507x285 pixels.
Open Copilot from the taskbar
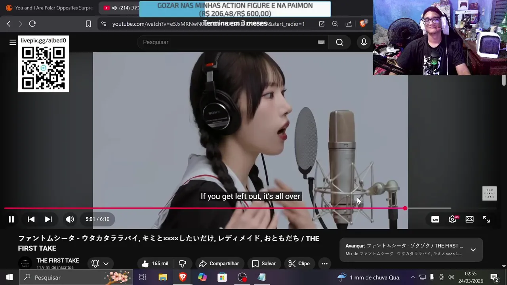click(x=202, y=277)
